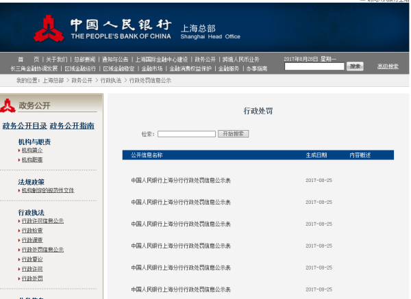411x299 pixels.
Task: Click the 上海总部 Shanghai Head Office title
Action: click(210, 31)
